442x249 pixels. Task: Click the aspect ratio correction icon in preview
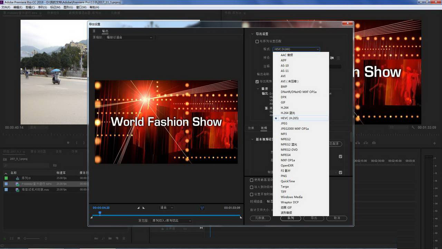point(202,208)
